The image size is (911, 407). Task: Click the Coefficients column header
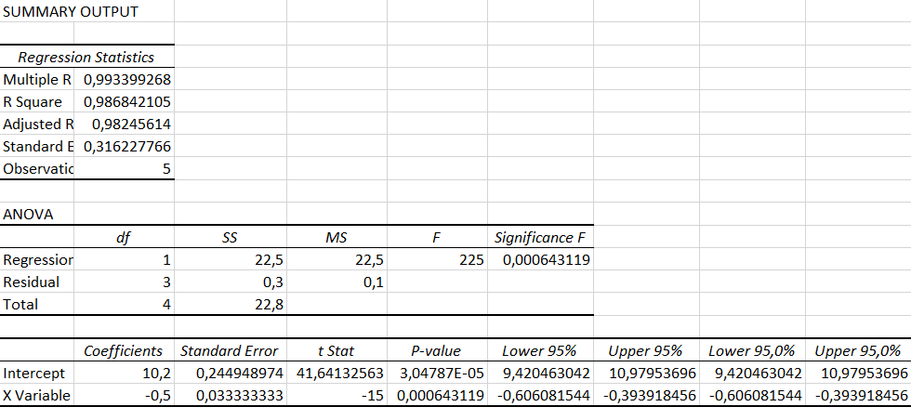coord(124,351)
